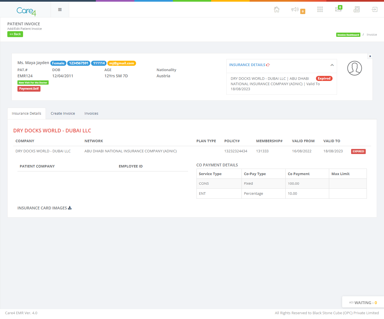Click the Care4 logo
The image size is (384, 319).
[x=26, y=11]
